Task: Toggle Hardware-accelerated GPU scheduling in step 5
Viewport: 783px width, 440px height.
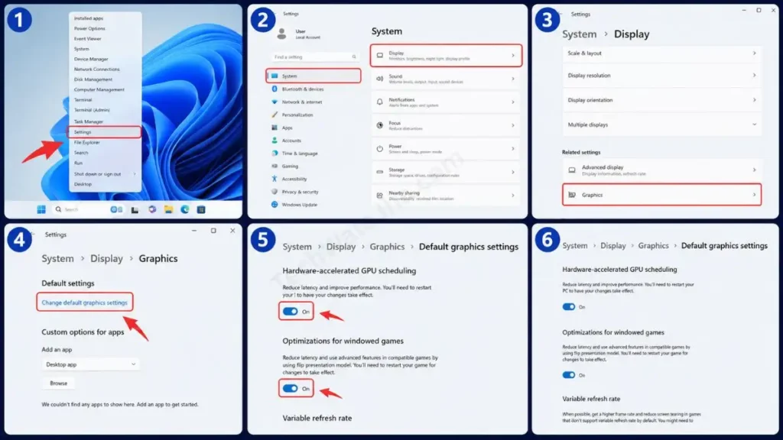Action: (290, 312)
